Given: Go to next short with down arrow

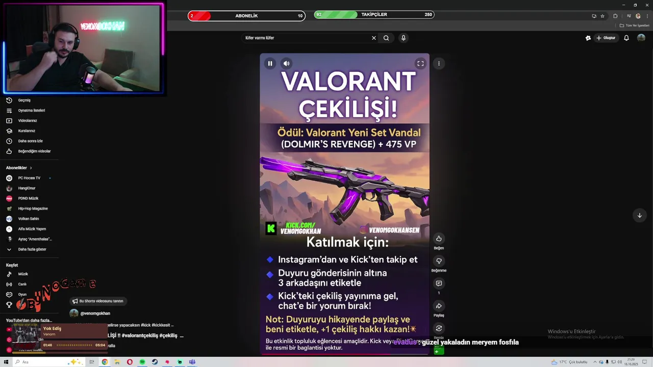Looking at the screenshot, I should click(x=639, y=215).
